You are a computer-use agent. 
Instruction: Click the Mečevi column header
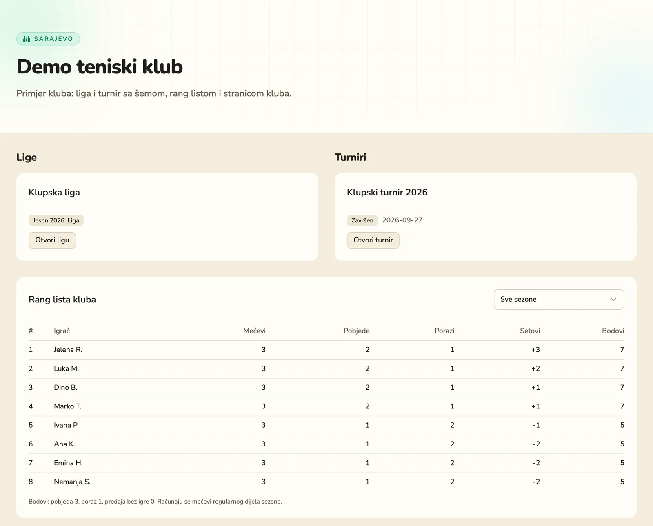click(254, 331)
